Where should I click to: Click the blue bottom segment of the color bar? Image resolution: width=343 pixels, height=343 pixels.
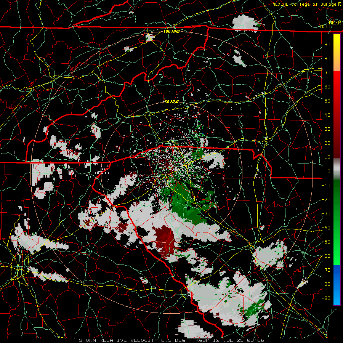click(337, 285)
